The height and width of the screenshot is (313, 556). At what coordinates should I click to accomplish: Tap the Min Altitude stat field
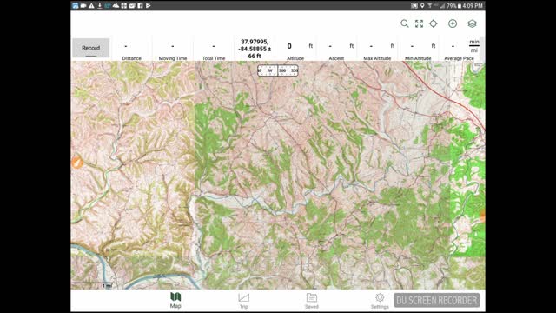pos(418,49)
